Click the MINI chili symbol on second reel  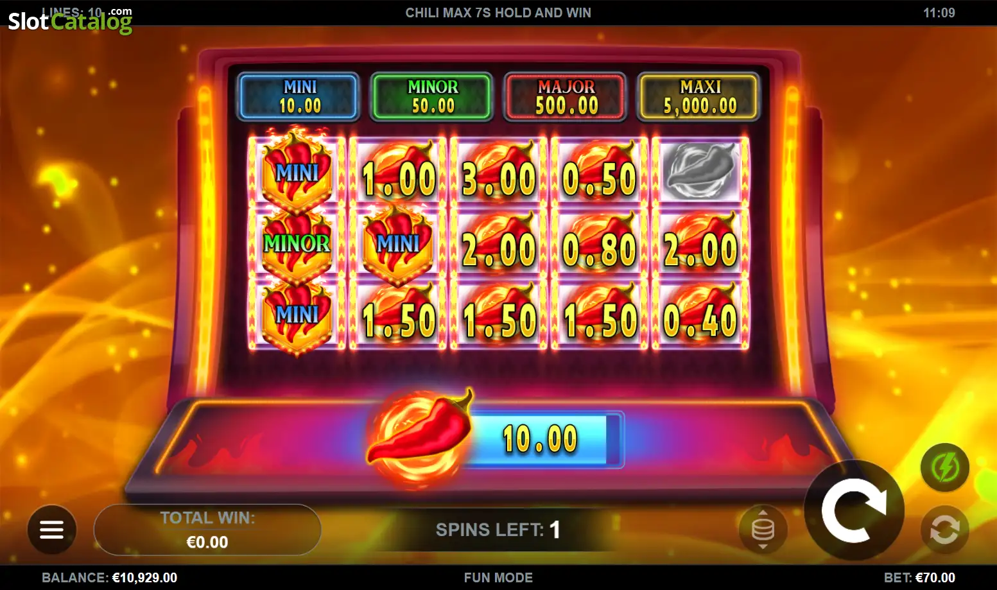pos(397,244)
